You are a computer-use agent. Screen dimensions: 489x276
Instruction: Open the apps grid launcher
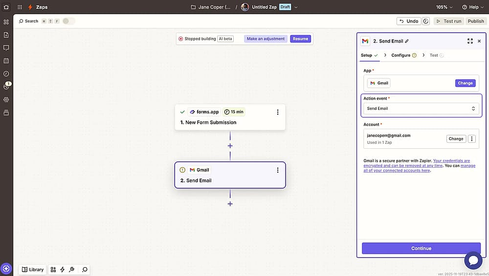click(20, 7)
